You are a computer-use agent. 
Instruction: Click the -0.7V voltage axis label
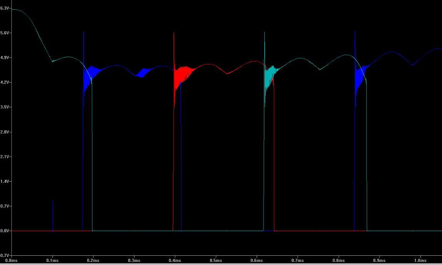pyautogui.click(x=4, y=255)
